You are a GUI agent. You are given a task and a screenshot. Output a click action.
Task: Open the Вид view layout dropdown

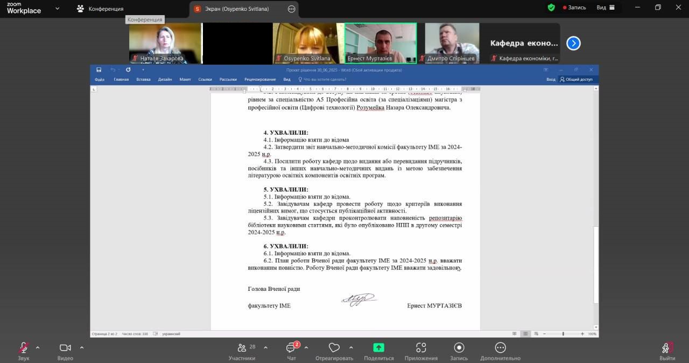[x=604, y=8]
